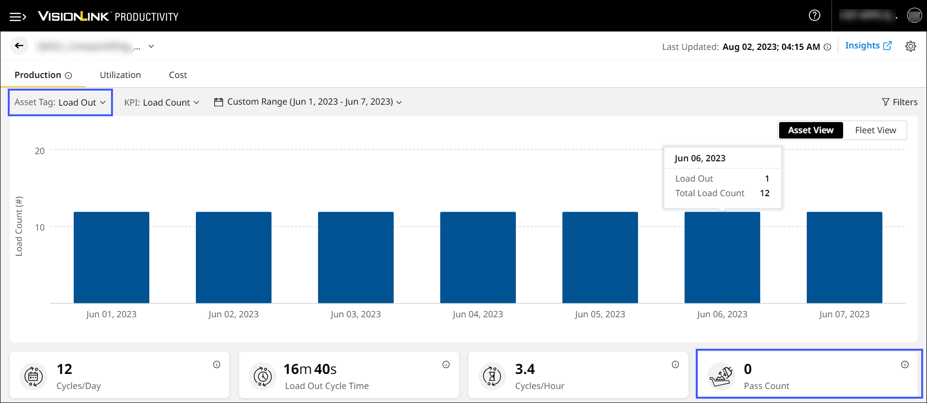The image size is (927, 403).
Task: Open the Filters panel
Action: click(899, 102)
